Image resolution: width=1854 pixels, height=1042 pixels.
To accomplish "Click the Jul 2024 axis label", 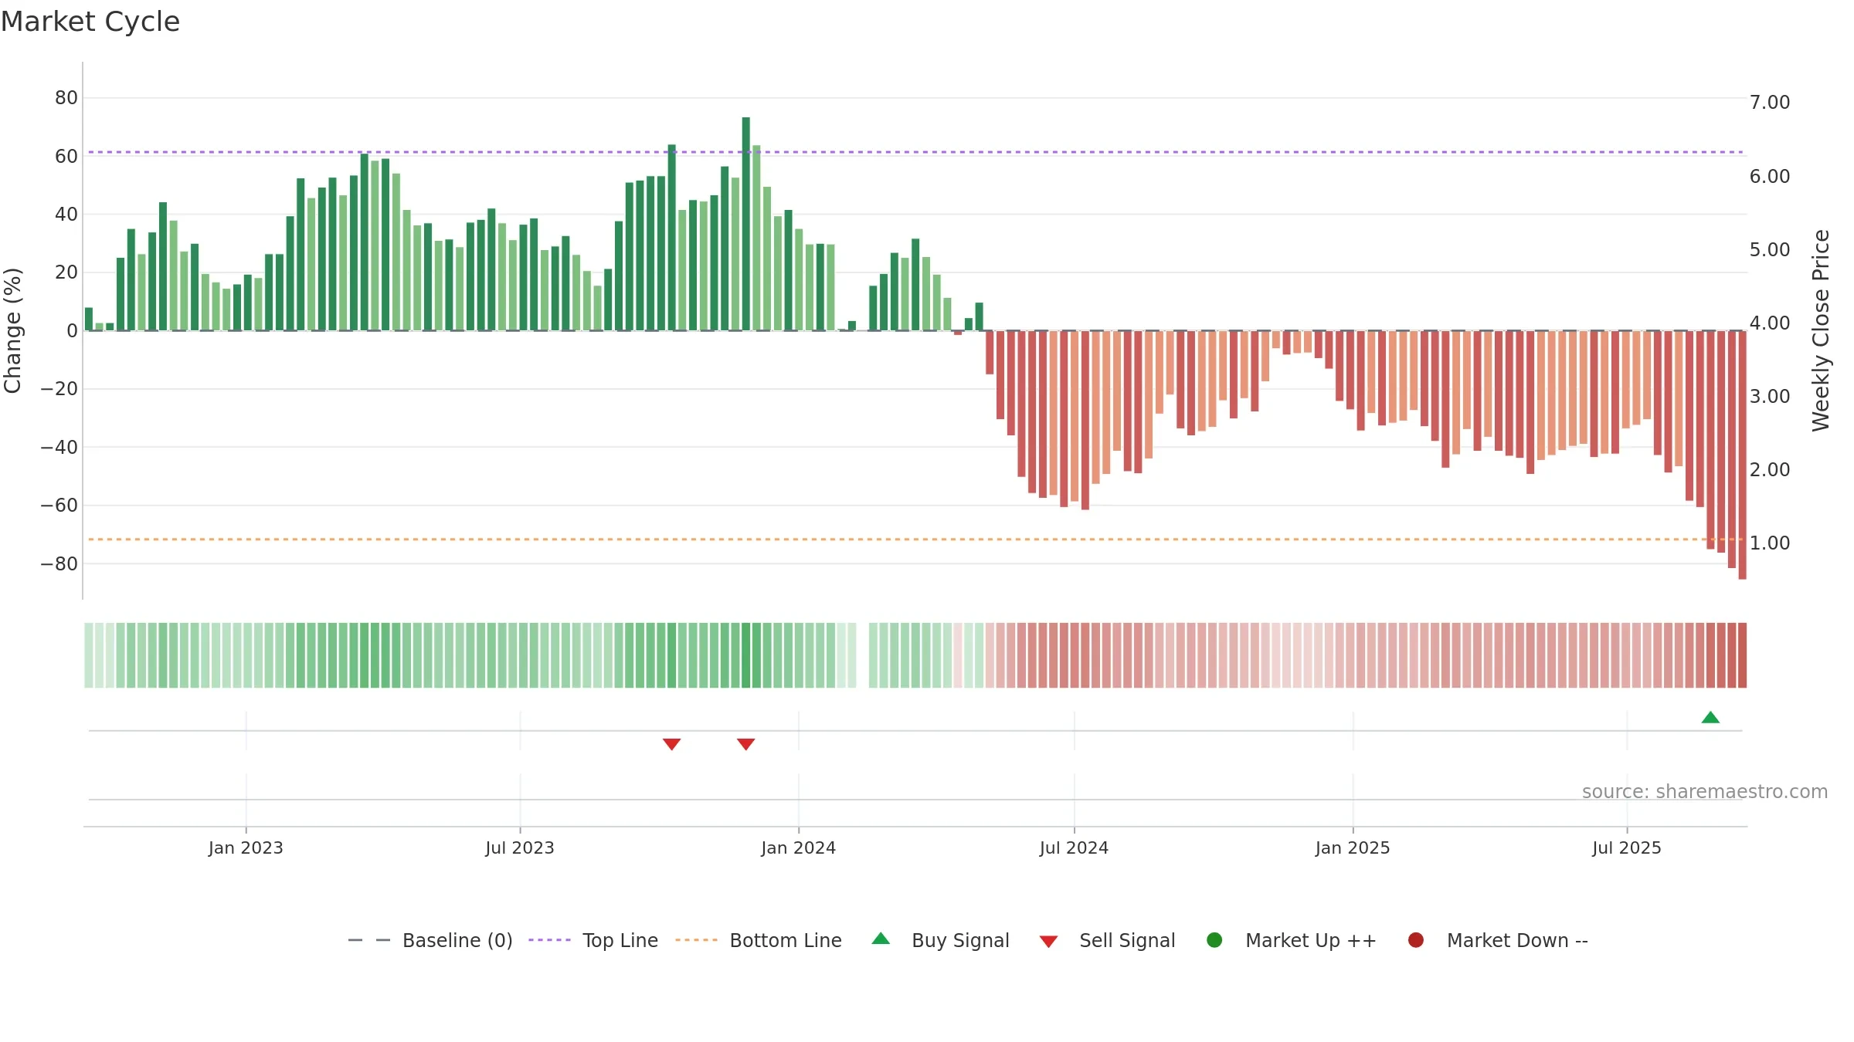I will click(1074, 847).
